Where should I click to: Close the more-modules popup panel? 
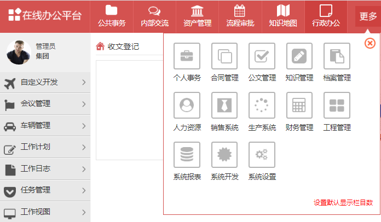coord(370,43)
